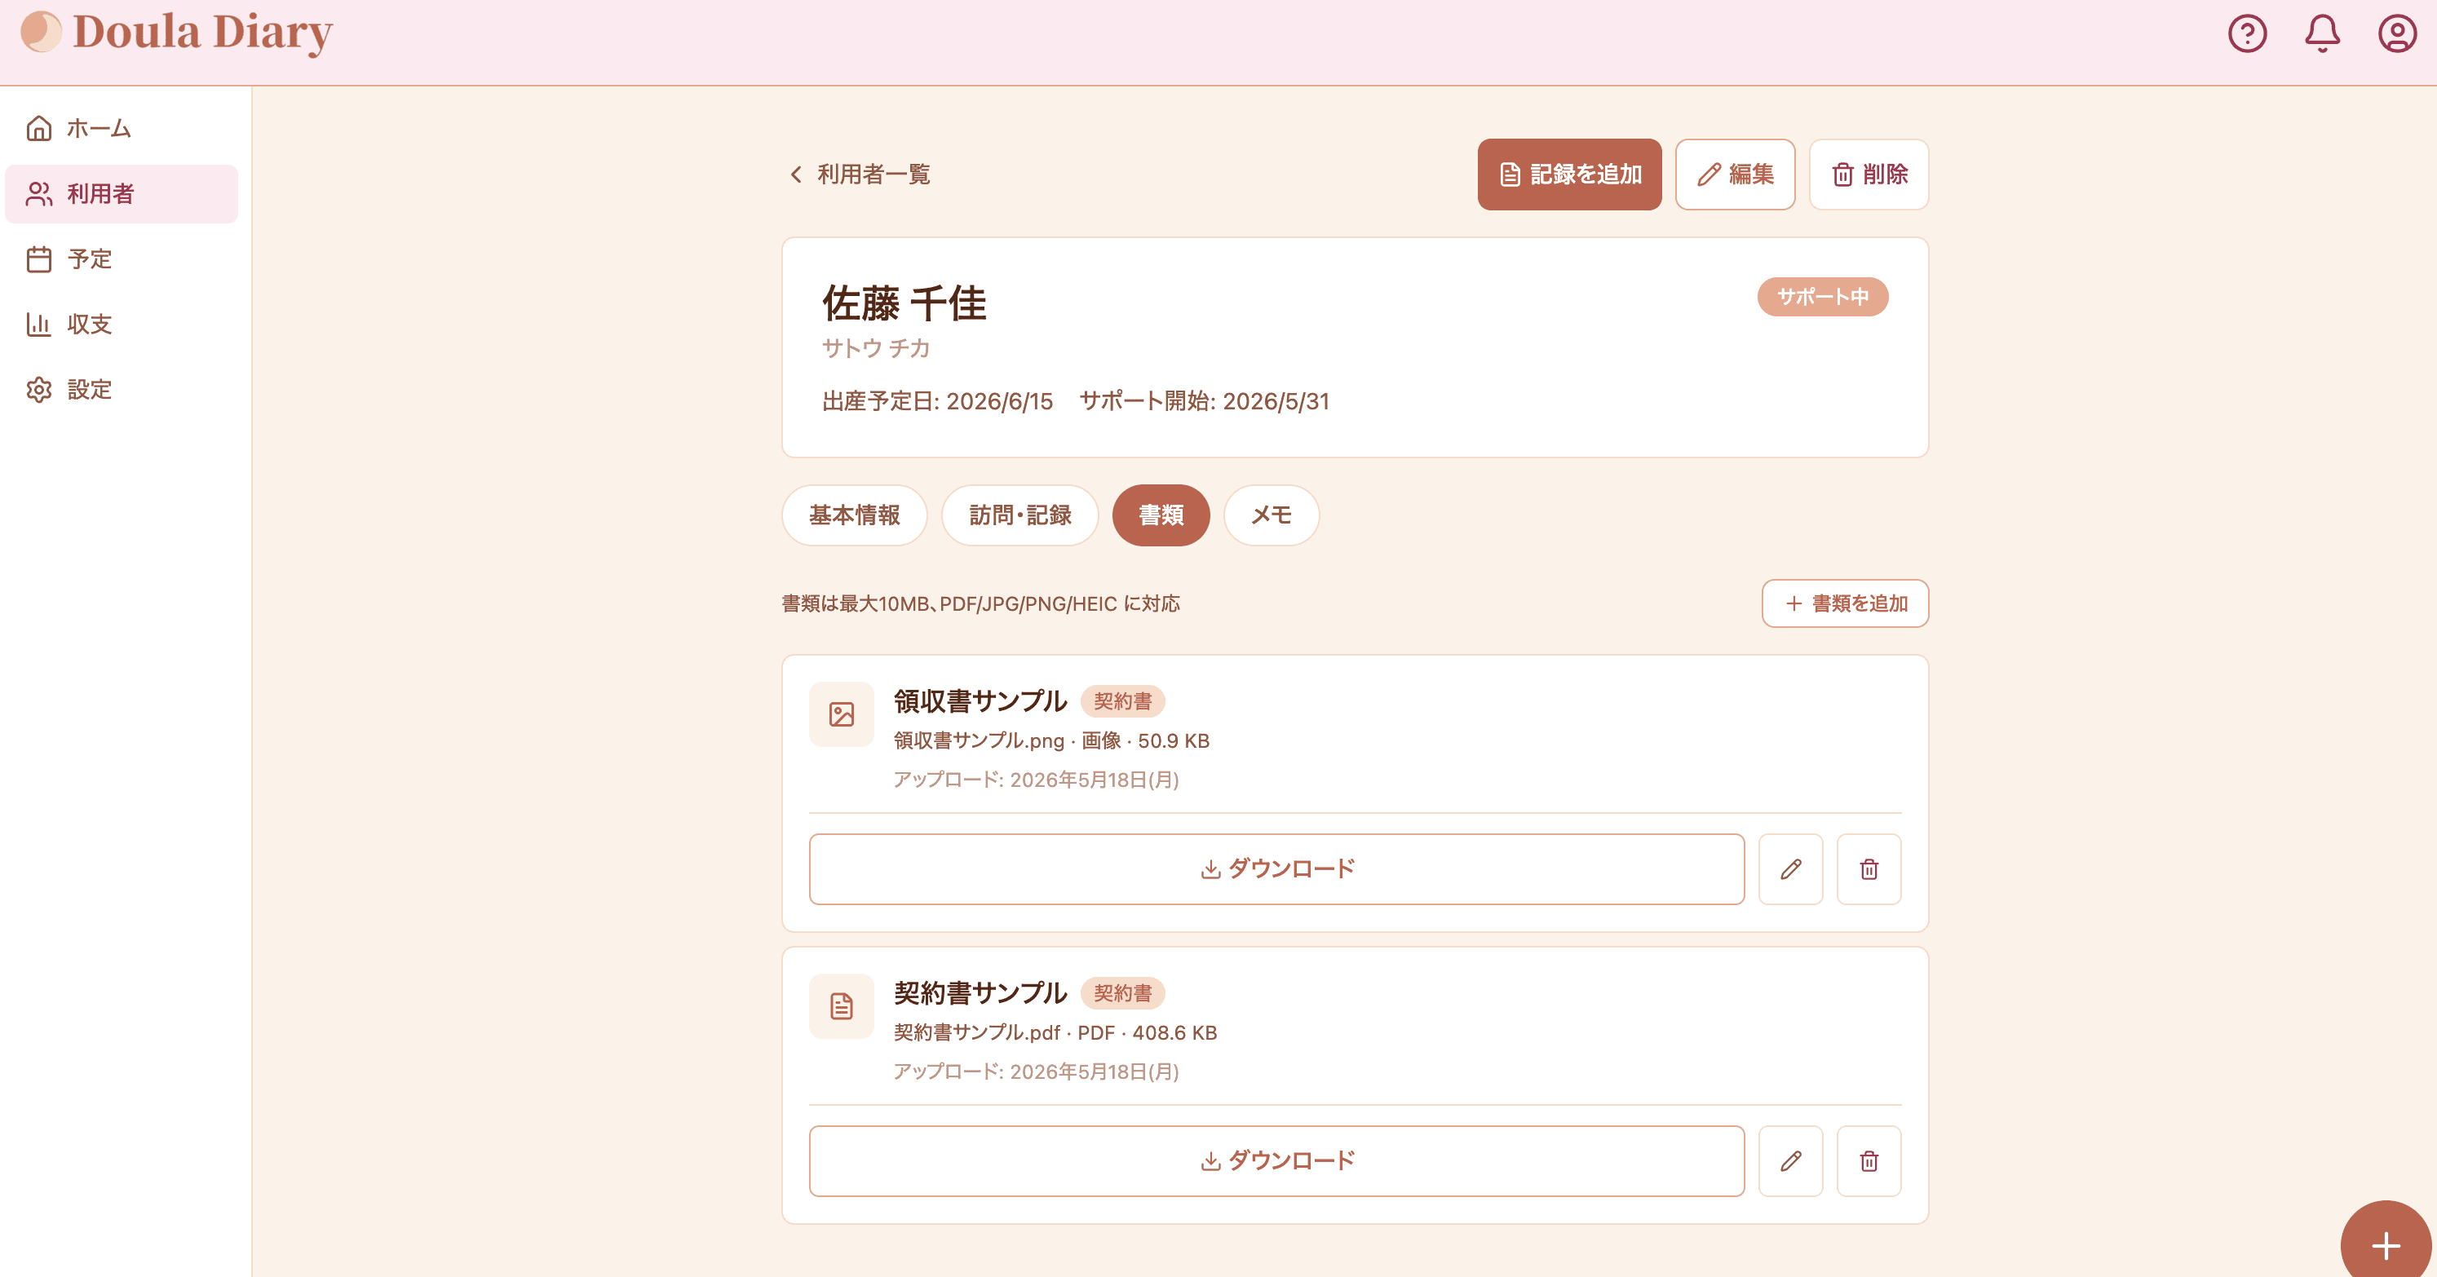This screenshot has width=2437, height=1277.
Task: Edit 領収書サンプル with the pencil icon
Action: click(x=1791, y=869)
